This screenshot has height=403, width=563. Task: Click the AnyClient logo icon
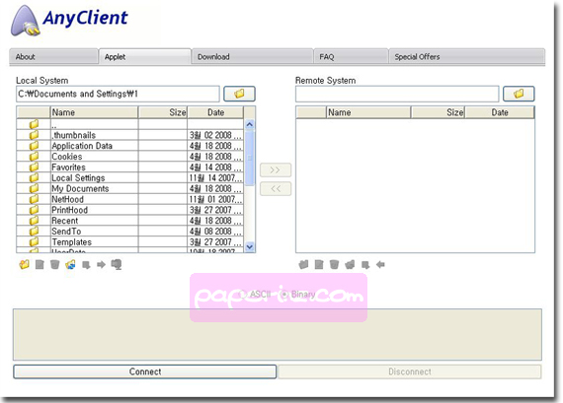pos(25,21)
